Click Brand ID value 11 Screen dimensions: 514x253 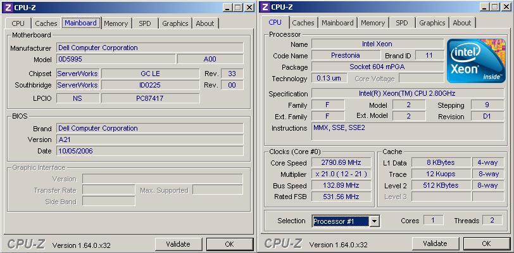pos(429,55)
